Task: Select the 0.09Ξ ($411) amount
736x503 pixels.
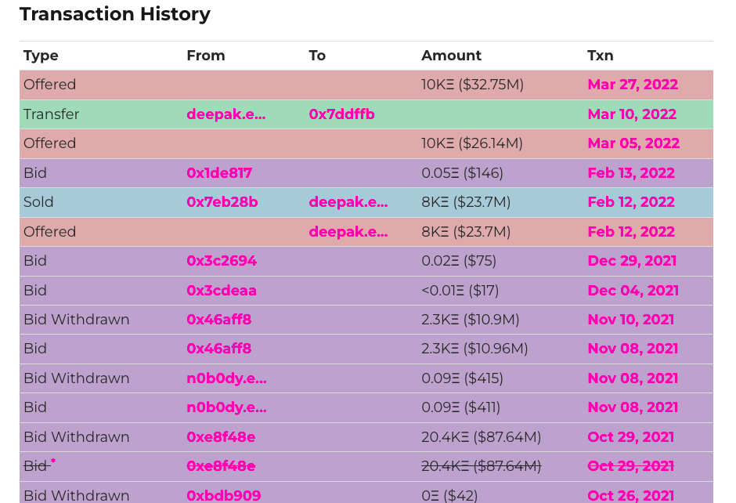Action: coord(460,407)
